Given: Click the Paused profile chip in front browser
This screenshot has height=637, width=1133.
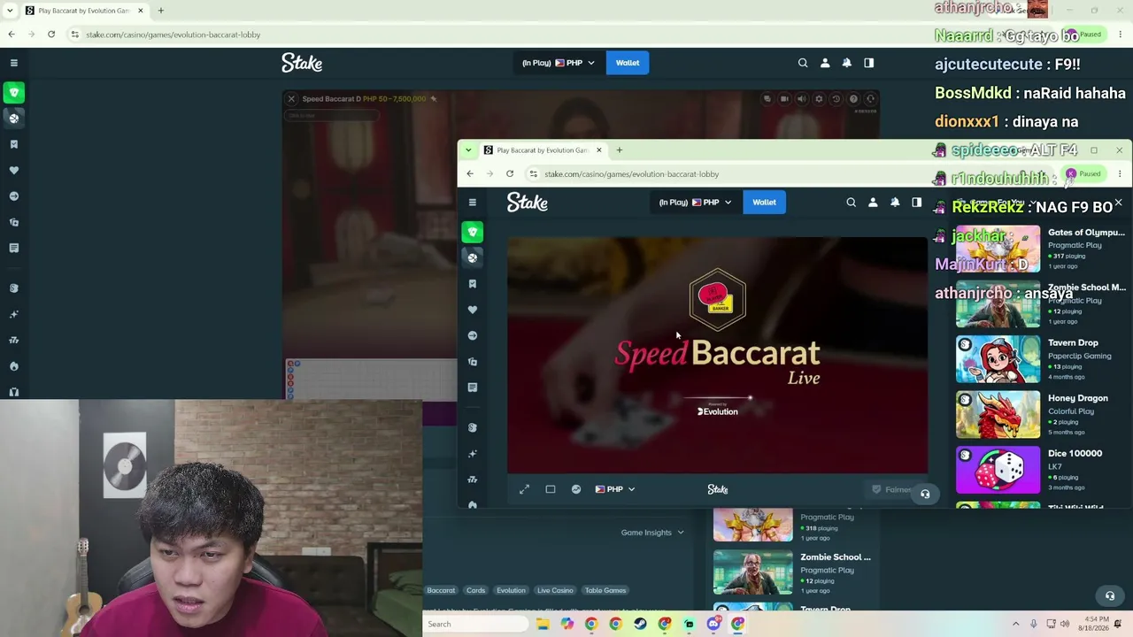Looking at the screenshot, I should click(x=1083, y=174).
